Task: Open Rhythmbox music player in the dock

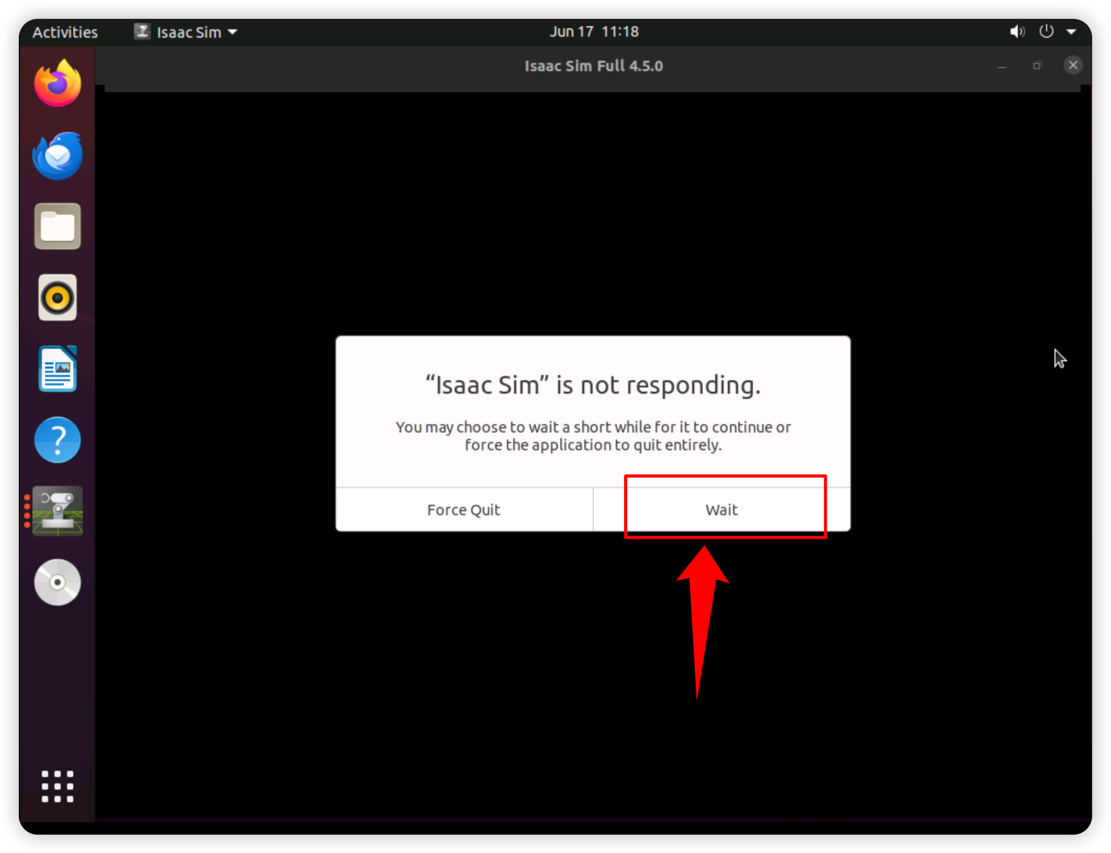Action: pyautogui.click(x=58, y=297)
